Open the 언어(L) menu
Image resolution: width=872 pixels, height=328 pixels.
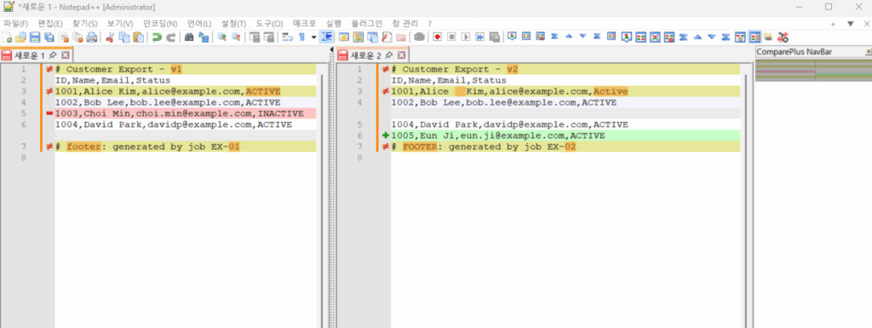(199, 23)
